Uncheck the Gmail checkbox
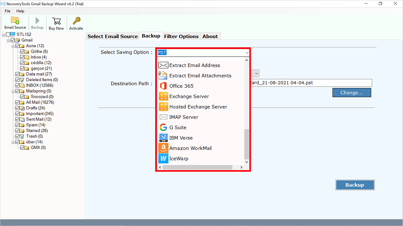 coord(13,40)
